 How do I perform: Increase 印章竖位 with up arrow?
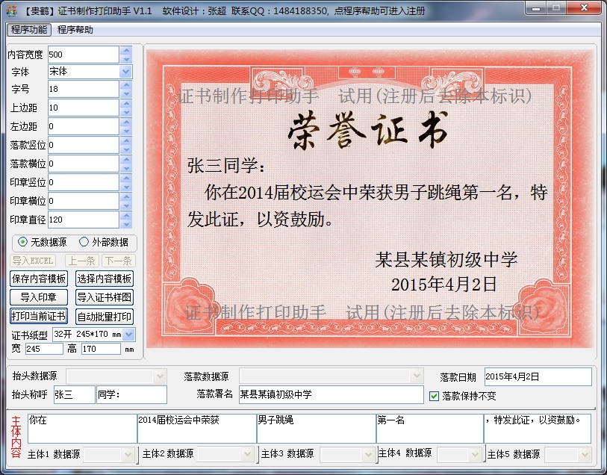coord(126,178)
